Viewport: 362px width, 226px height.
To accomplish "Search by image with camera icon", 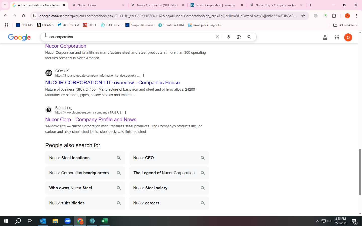I will 239,37.
